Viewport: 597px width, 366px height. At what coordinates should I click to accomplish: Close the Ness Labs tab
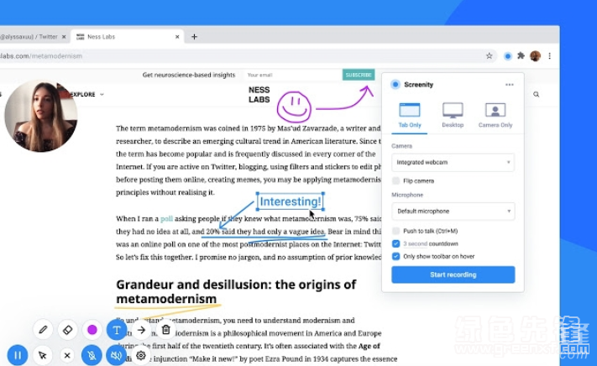click(177, 37)
